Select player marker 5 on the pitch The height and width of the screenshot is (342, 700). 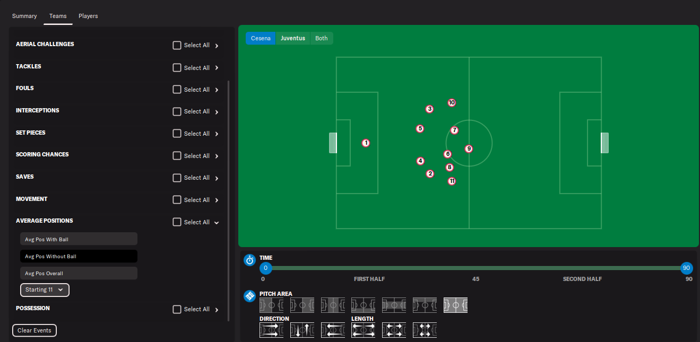point(420,128)
